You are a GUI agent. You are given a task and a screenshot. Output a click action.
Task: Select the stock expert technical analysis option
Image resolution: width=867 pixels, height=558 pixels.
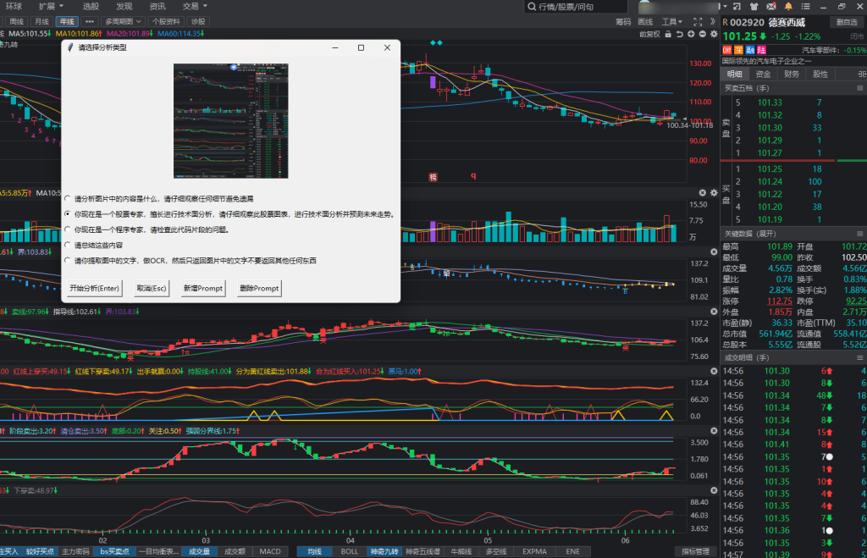(x=68, y=214)
